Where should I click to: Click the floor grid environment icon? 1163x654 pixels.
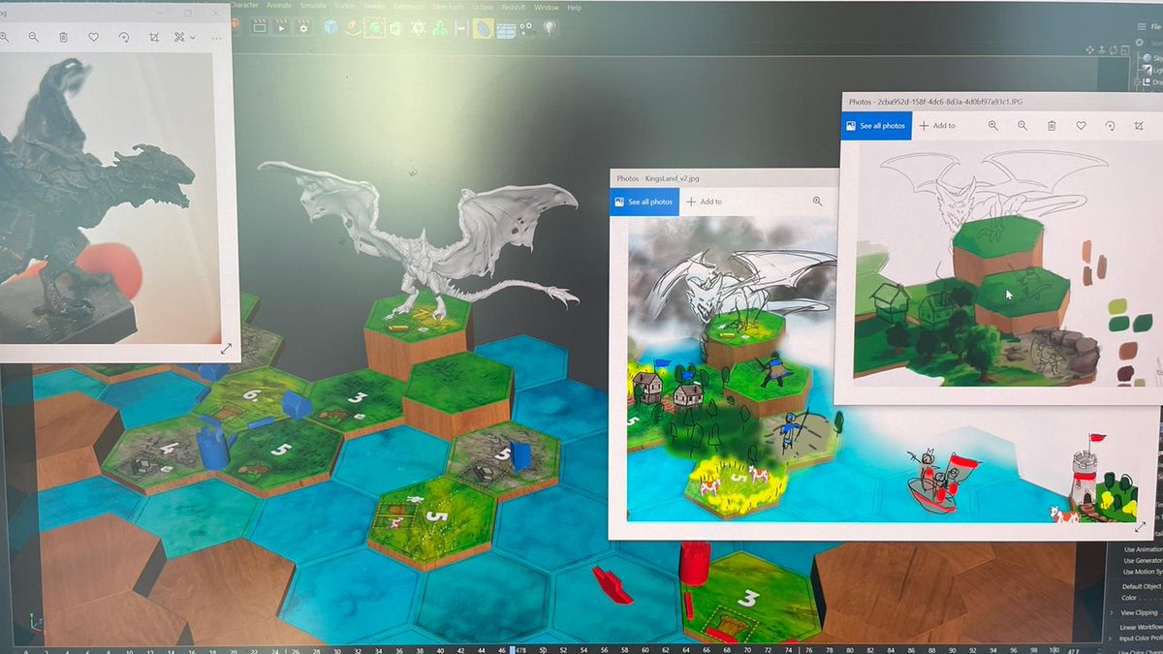(505, 30)
